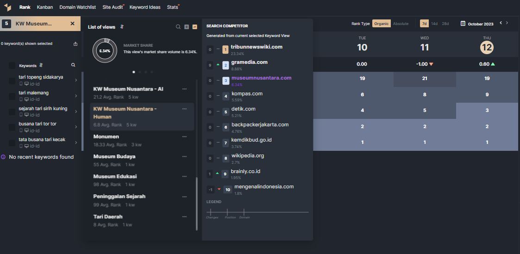Check the tata busana tari kecak keyword
Image resolution: width=520 pixels, height=254 pixels.
pyautogui.click(x=12, y=142)
